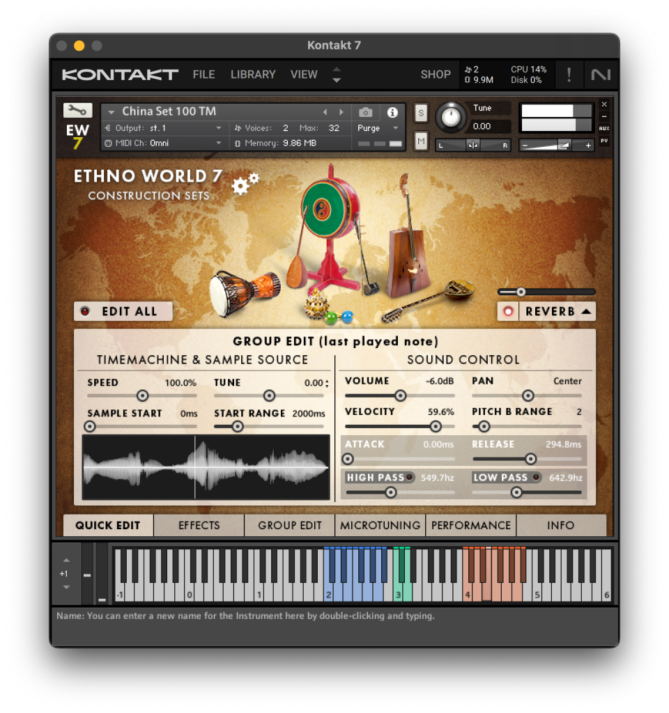Viewport: 669px width, 713px height.
Task: Select the previous instrument arrow icon
Action: pos(325,112)
